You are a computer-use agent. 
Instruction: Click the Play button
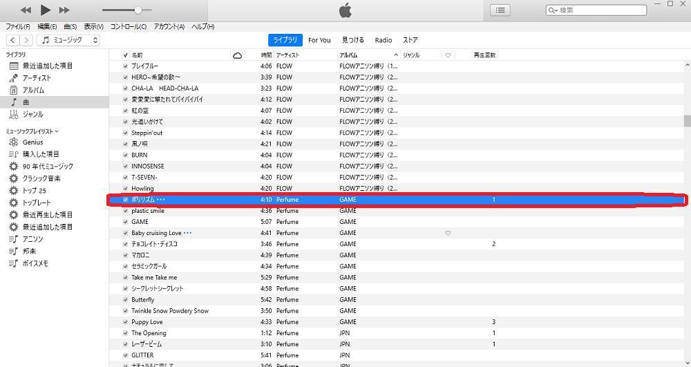(x=46, y=10)
